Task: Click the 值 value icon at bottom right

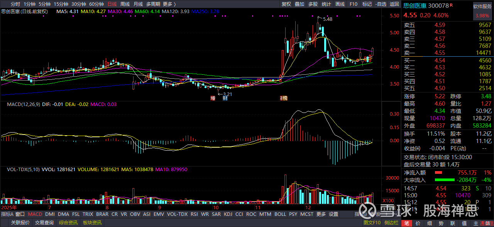Action: [x=464, y=223]
